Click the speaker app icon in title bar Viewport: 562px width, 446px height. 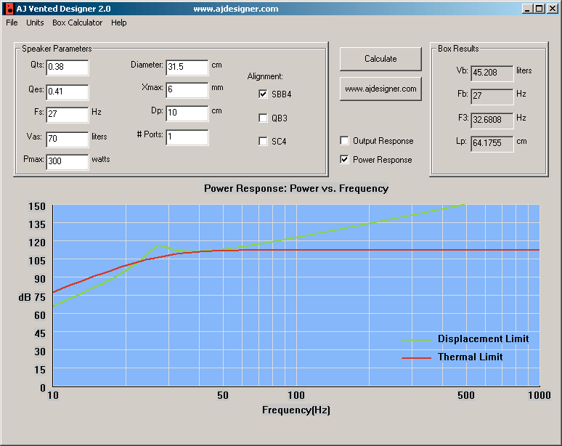pyautogui.click(x=9, y=9)
